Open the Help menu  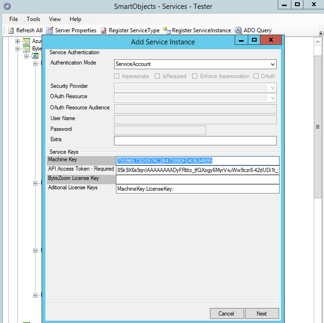click(75, 19)
